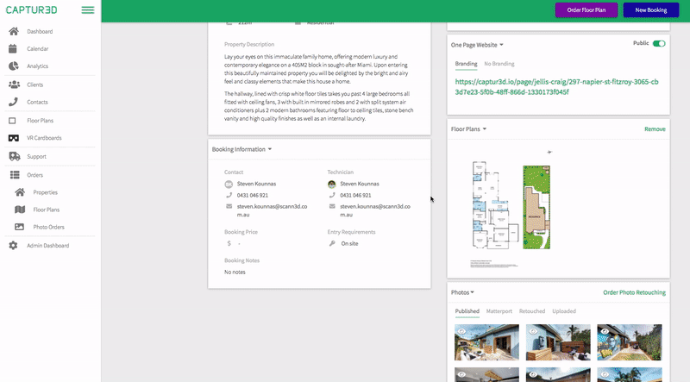Click the No notes booking text

click(x=235, y=272)
